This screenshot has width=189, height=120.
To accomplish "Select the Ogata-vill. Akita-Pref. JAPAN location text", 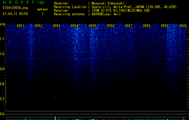I will click(134, 7).
